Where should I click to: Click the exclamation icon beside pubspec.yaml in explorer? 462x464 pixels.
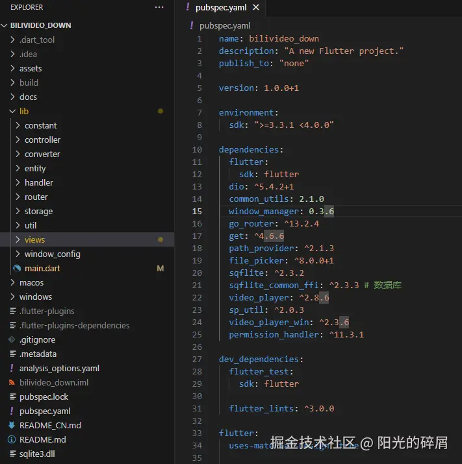pyautogui.click(x=12, y=411)
